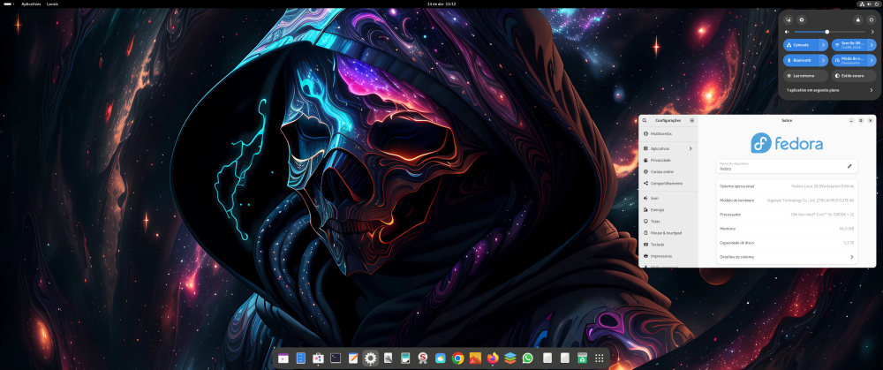The height and width of the screenshot is (370, 883).
Task: Open the Files manager from the dock
Action: pyautogui.click(x=301, y=358)
